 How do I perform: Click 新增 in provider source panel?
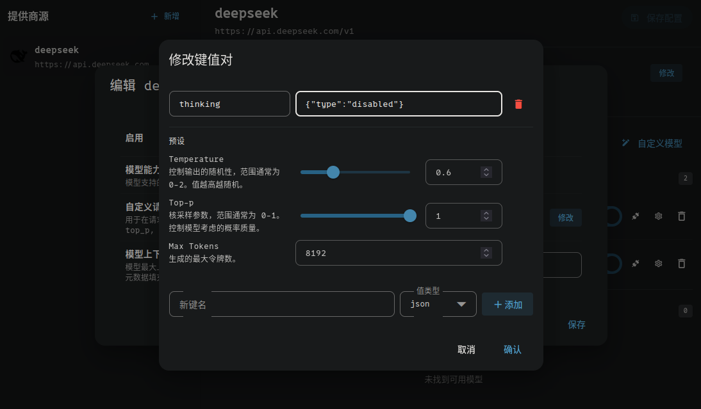point(165,17)
